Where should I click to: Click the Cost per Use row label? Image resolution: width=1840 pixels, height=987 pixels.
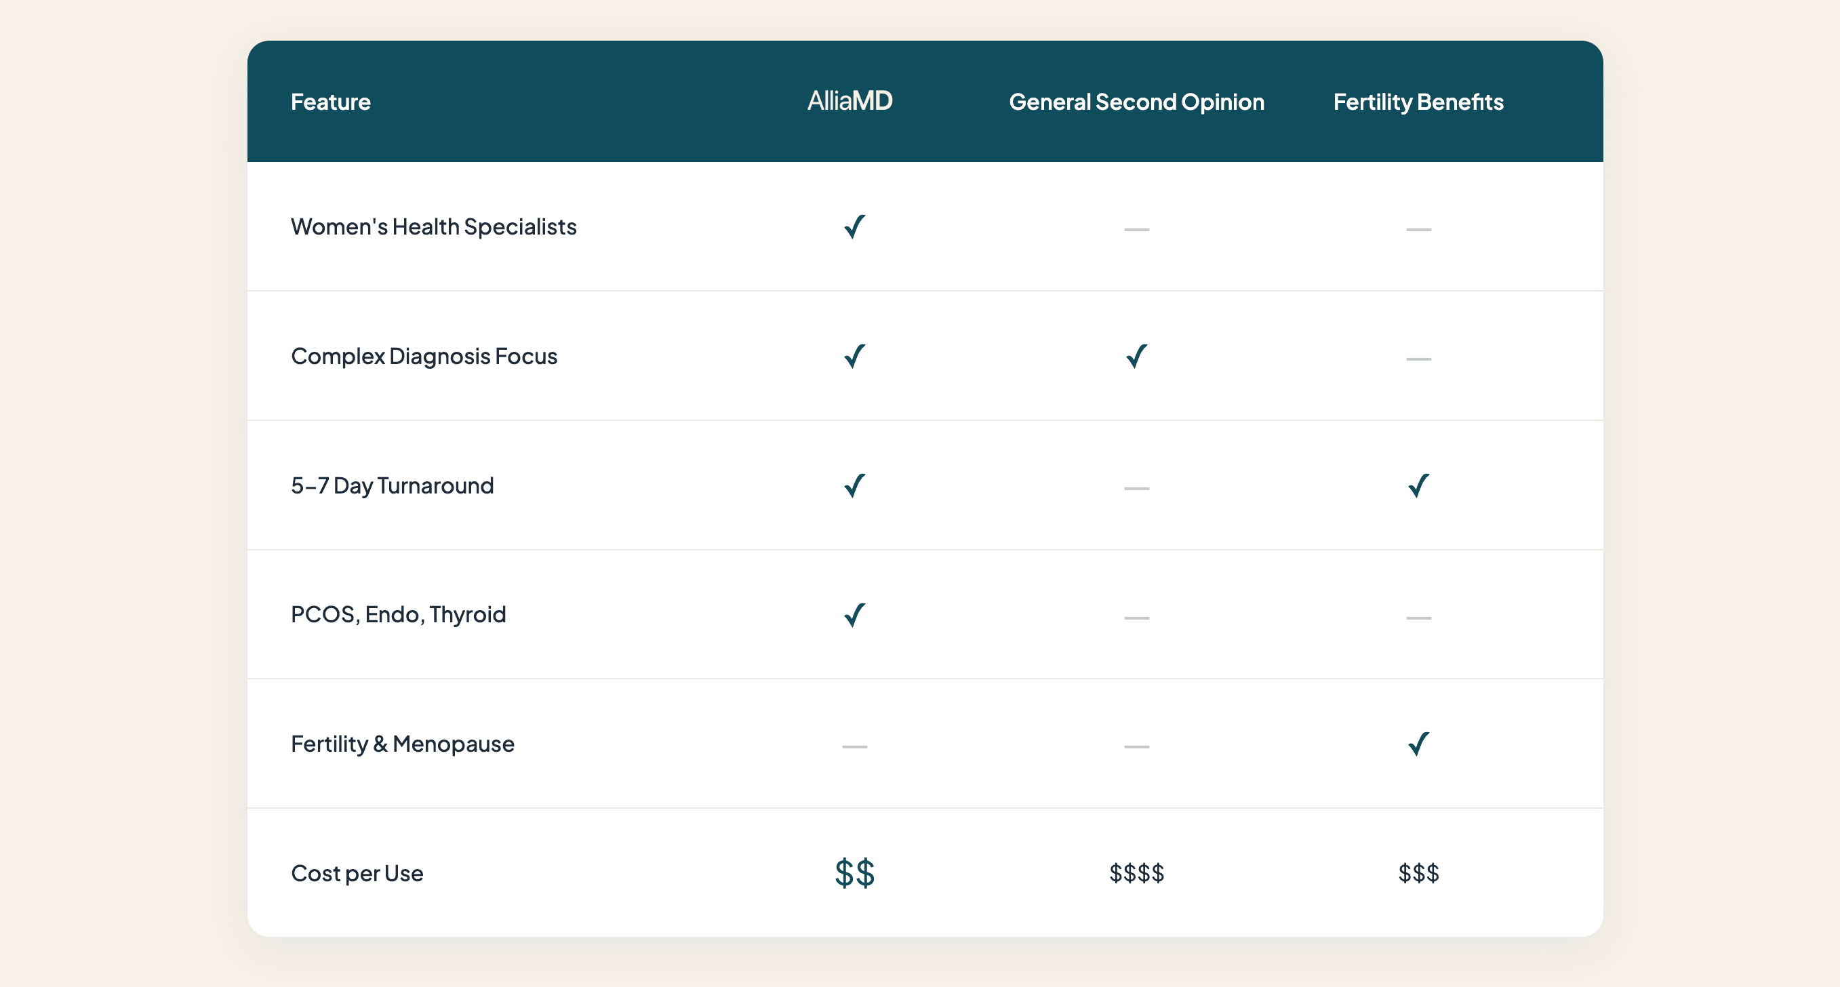coord(357,873)
